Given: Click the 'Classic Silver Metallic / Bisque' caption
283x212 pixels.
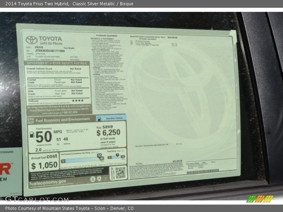Looking at the screenshot, I should point(103,4).
